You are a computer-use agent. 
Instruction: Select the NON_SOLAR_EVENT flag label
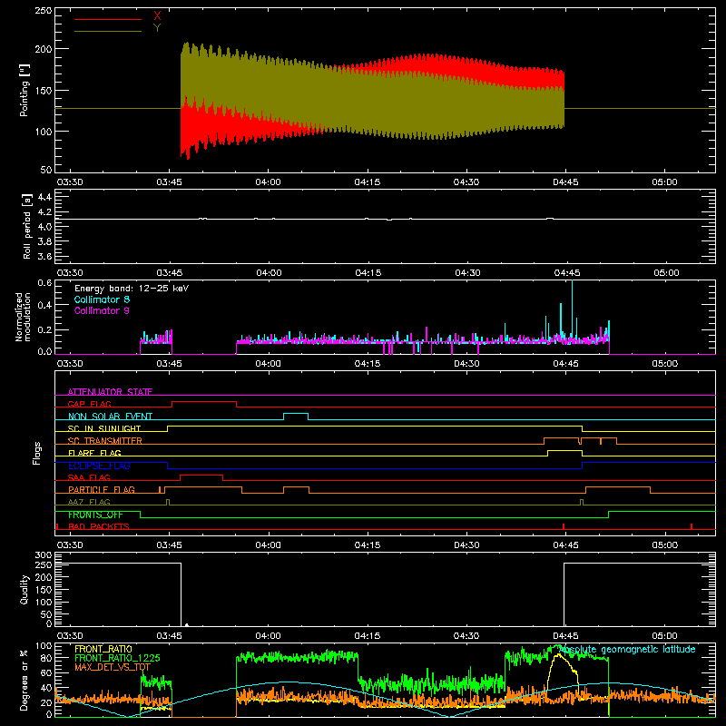click(x=110, y=417)
